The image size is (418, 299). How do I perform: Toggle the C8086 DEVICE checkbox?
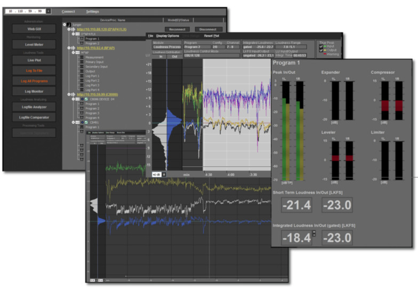click(85, 99)
